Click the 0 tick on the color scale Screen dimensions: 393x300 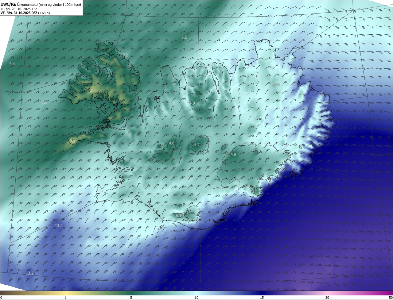(1, 298)
